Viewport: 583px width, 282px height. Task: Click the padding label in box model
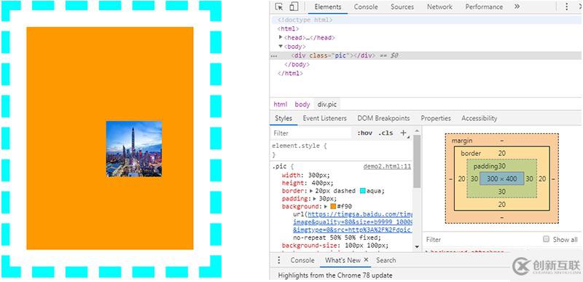coord(485,166)
